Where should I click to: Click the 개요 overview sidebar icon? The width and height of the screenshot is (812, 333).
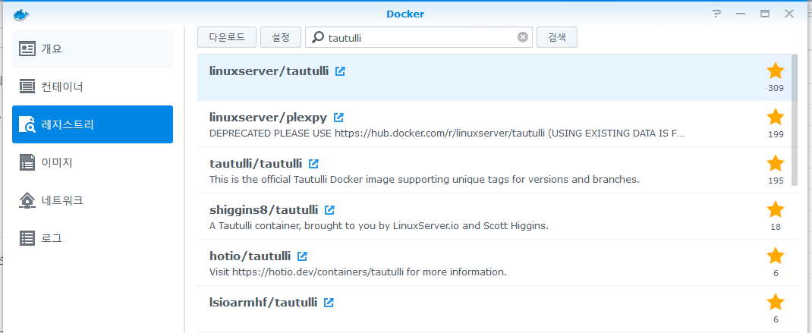pos(27,49)
